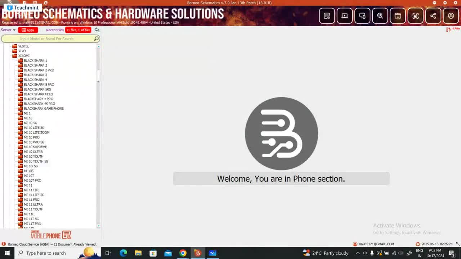
Task: Click the Welcome Phone section banner
Action: (281, 179)
